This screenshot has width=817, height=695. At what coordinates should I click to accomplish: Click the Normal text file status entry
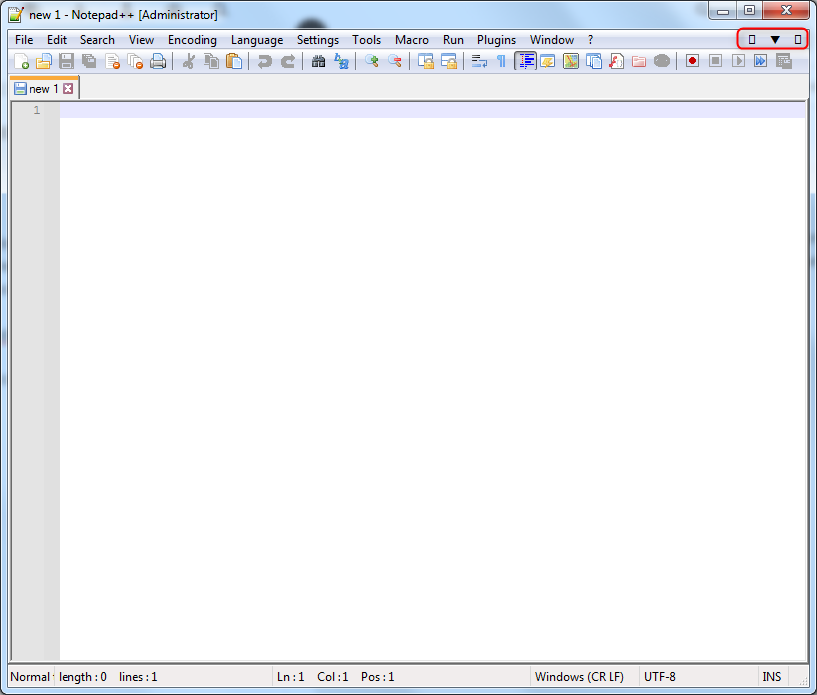point(31,677)
